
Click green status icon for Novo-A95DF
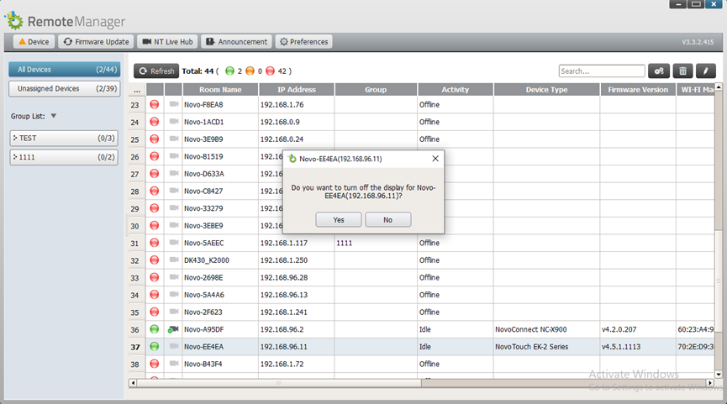click(155, 329)
